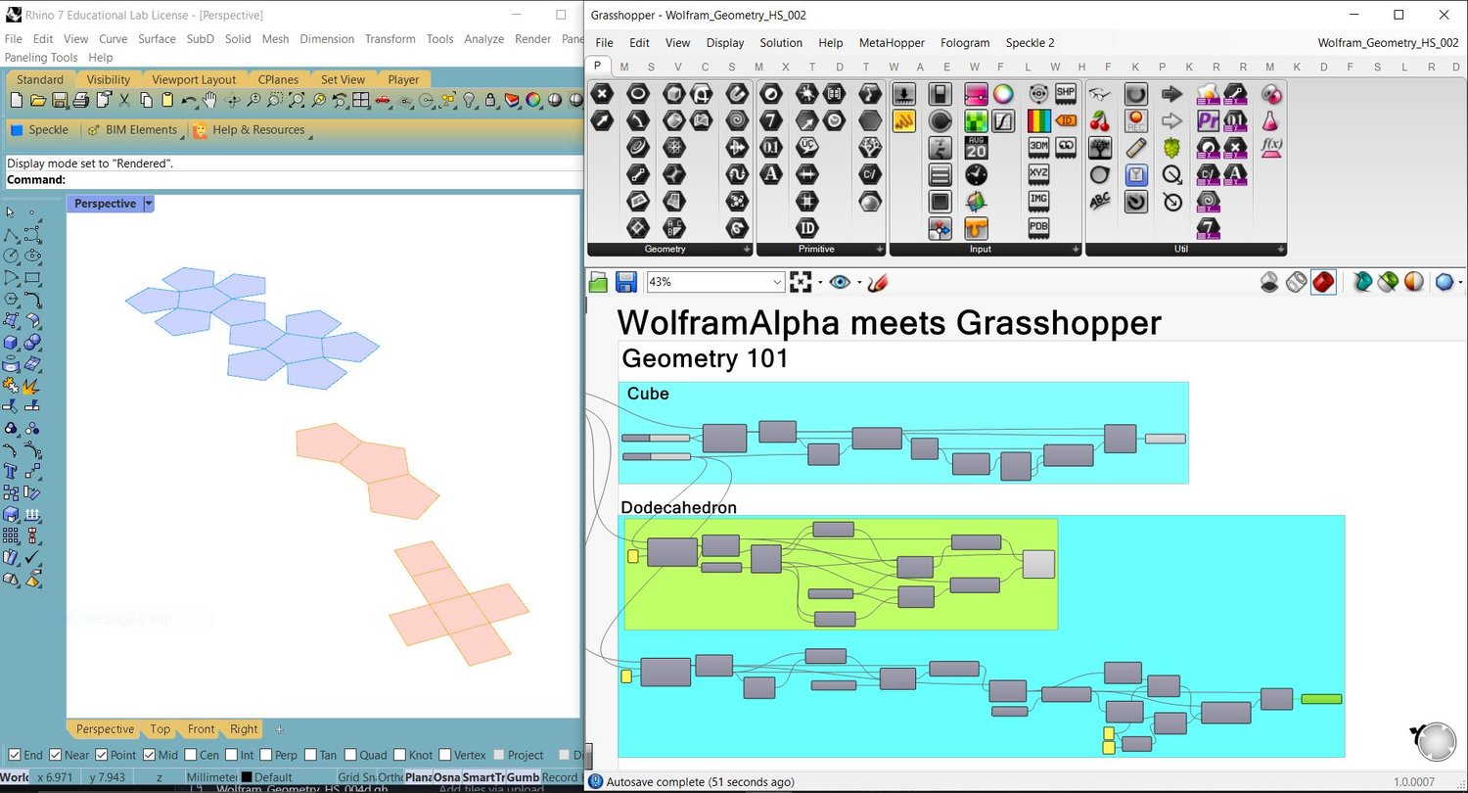Expand the Primitive panel plus in Grasshopper
Viewport: 1468px width, 793px height.
click(x=878, y=250)
